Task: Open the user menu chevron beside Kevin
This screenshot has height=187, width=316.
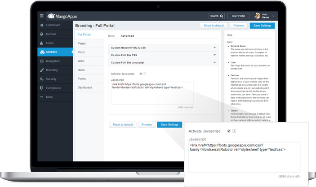Action: pos(273,16)
